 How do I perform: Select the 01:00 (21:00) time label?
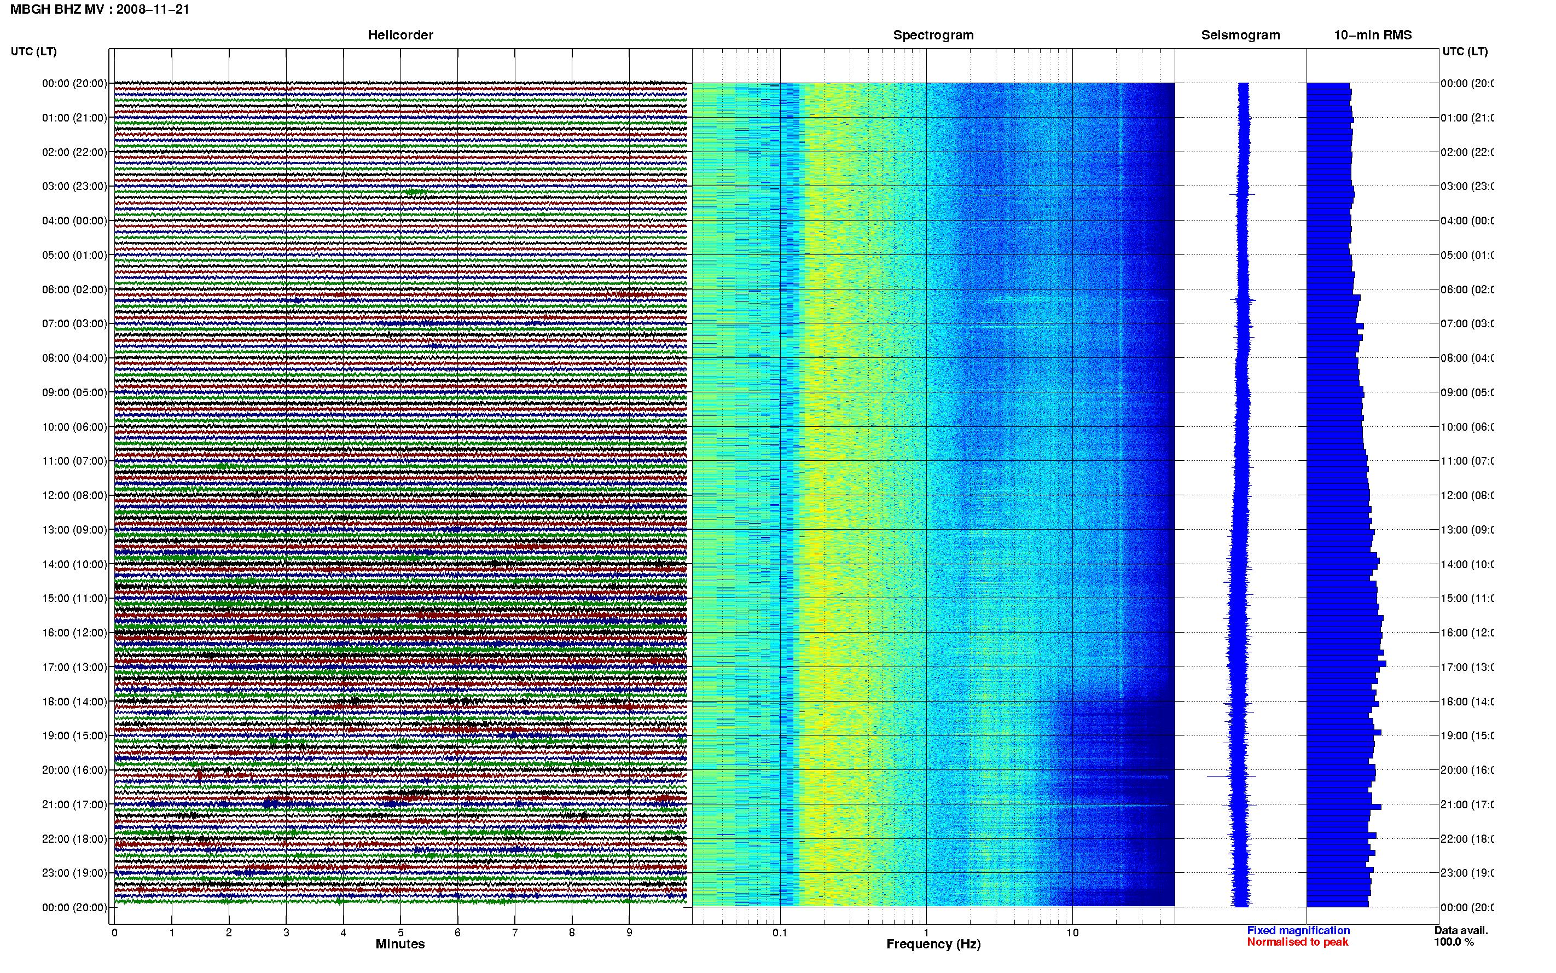pyautogui.click(x=74, y=118)
